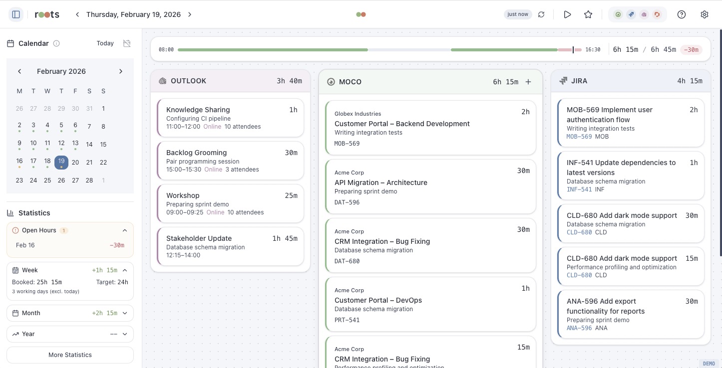
Task: Open the MOB-569 Jira issue link
Action: coord(579,137)
